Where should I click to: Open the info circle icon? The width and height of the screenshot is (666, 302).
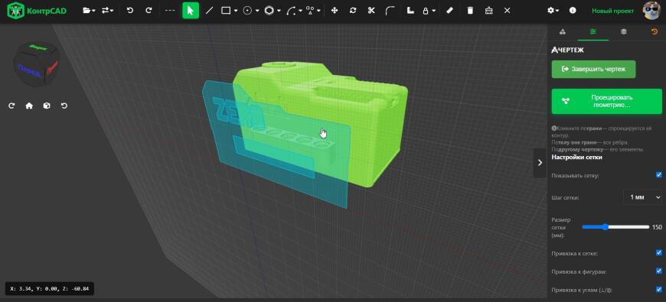click(x=573, y=11)
